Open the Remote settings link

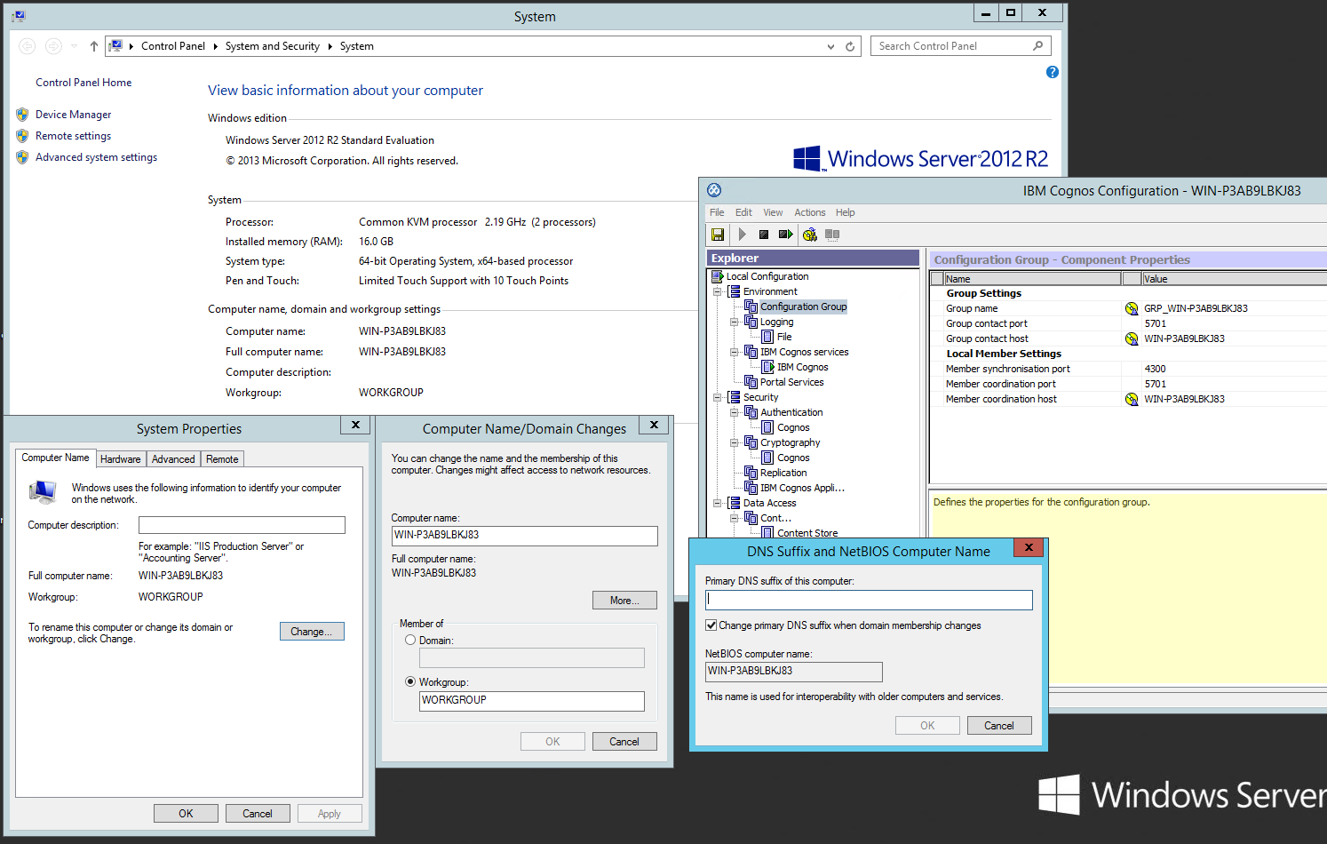[x=73, y=136]
